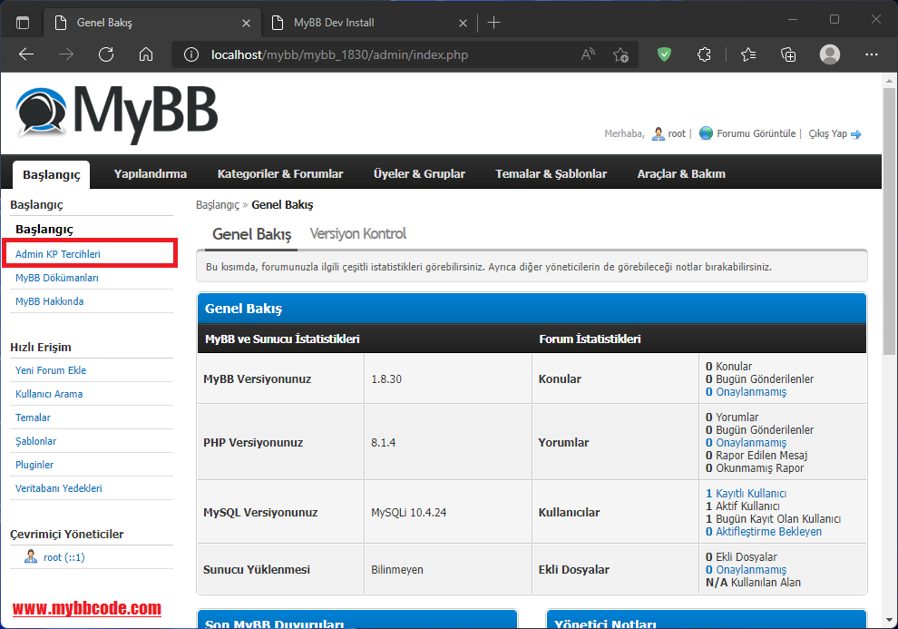
Task: Select the Genel Bakış page tab
Action: pyautogui.click(x=251, y=234)
